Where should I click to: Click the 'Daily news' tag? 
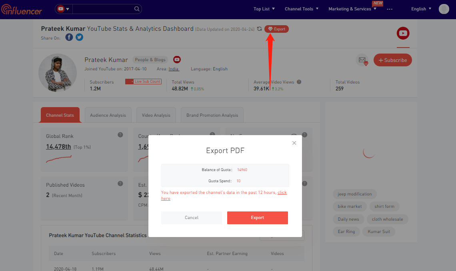pos(348,219)
